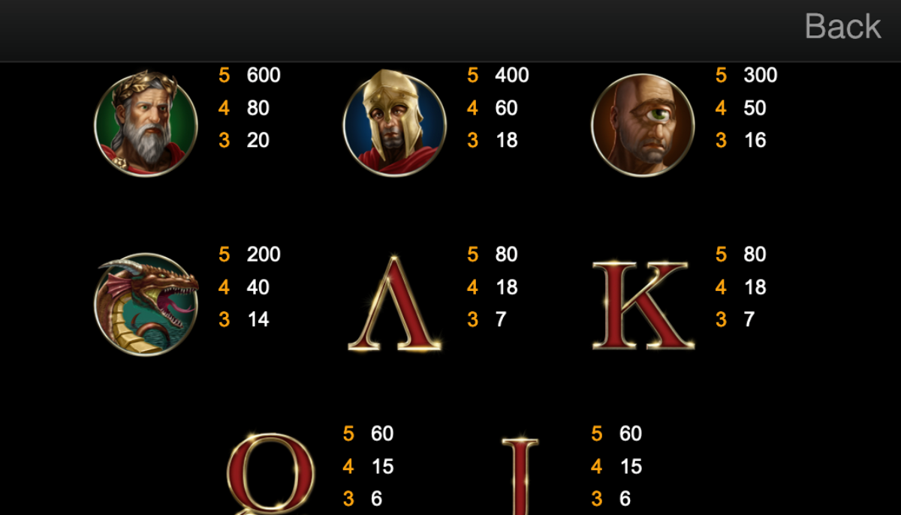
Task: Click the red letter J symbol
Action: pyautogui.click(x=520, y=476)
